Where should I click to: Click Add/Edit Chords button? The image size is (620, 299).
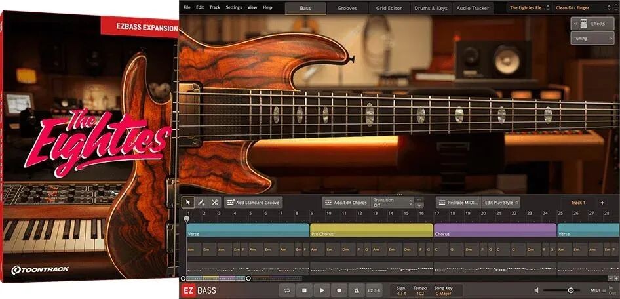(x=346, y=203)
